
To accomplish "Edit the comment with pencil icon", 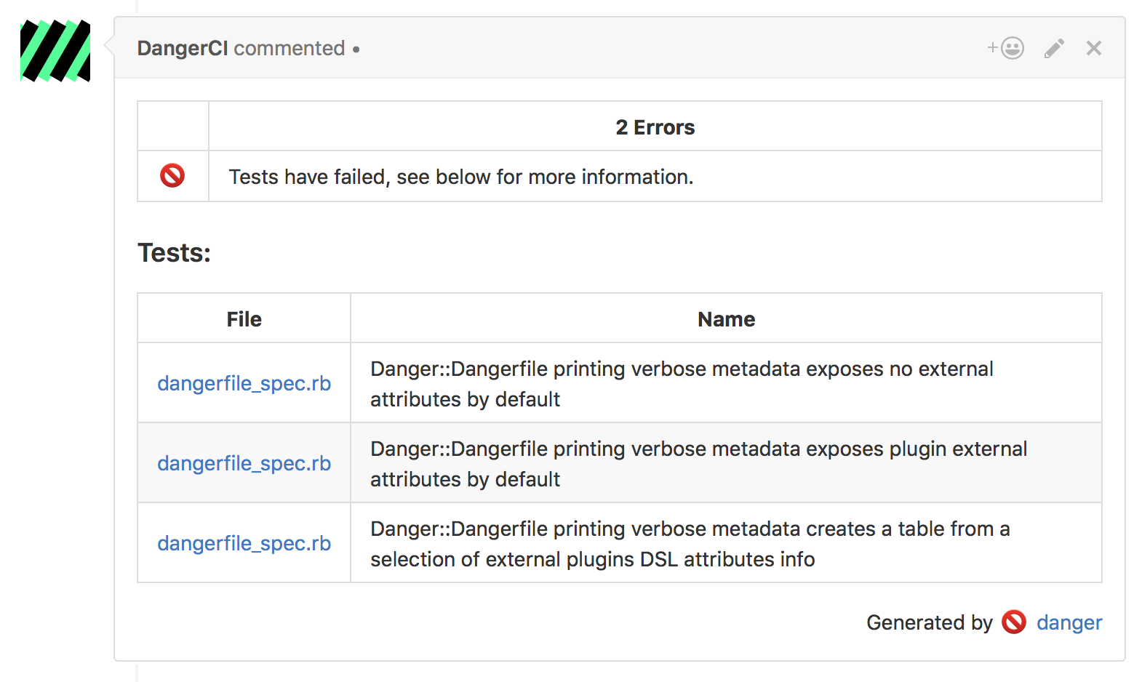I will [1054, 48].
